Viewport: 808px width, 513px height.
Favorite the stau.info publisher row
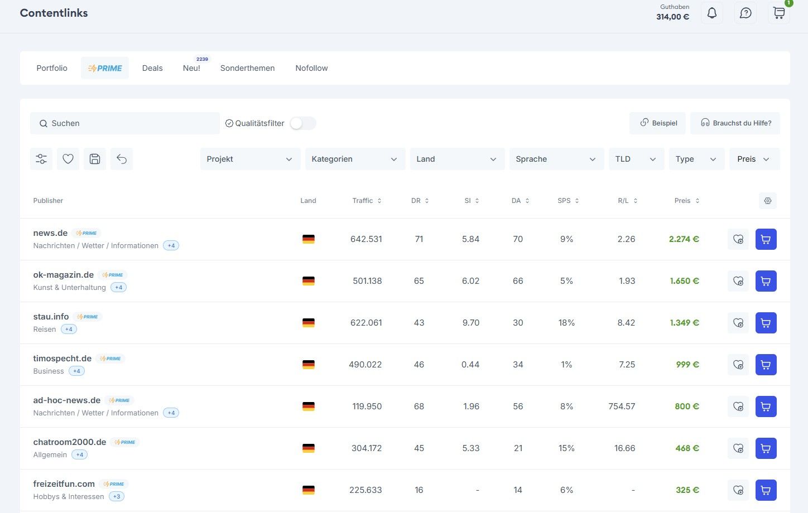(x=738, y=323)
